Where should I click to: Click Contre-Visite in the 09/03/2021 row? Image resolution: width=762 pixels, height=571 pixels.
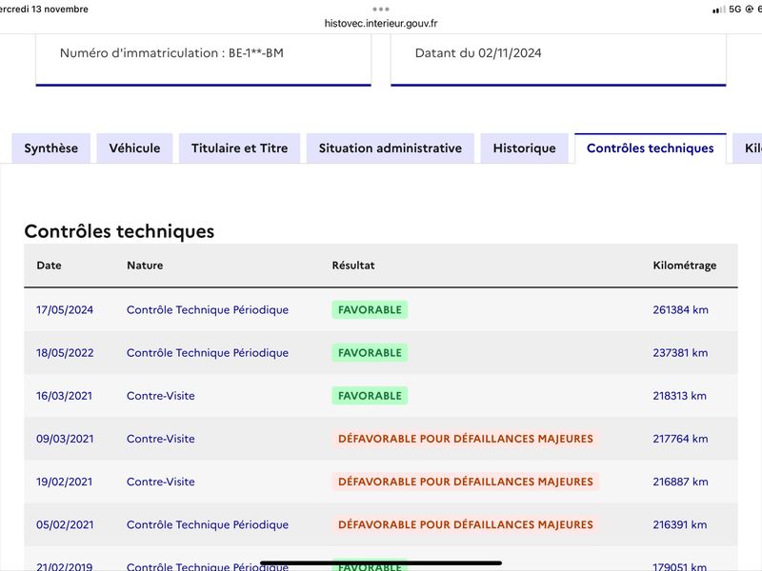pyautogui.click(x=161, y=439)
